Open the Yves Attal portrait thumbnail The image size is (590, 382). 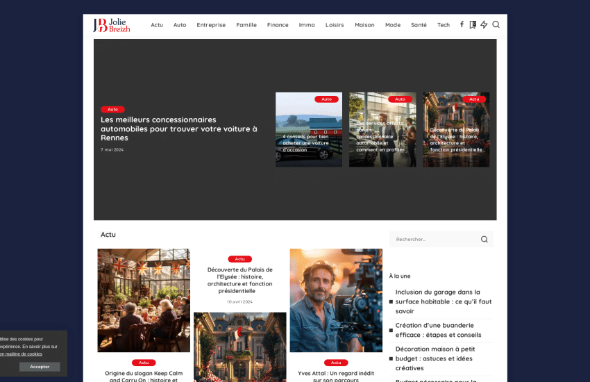tap(336, 300)
